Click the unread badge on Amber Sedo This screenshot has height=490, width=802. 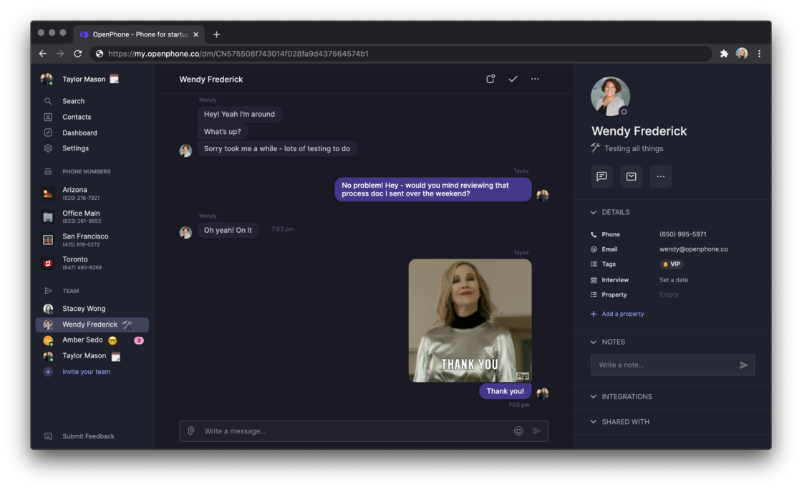pyautogui.click(x=139, y=341)
